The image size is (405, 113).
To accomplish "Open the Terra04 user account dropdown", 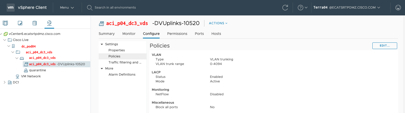I will click(347, 8).
